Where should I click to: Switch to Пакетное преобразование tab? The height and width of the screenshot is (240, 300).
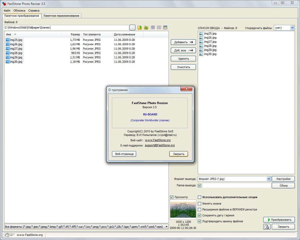(x=22, y=16)
